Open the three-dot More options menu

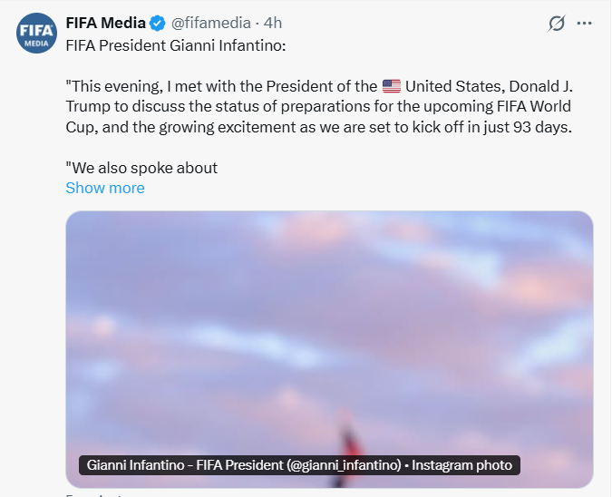(x=585, y=24)
